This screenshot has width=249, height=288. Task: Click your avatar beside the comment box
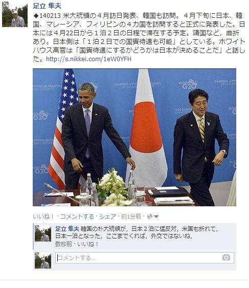coord(43,260)
